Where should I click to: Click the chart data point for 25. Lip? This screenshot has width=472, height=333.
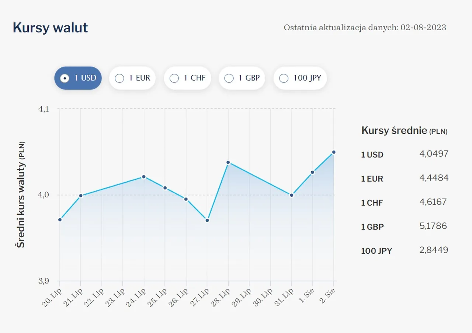coord(165,188)
